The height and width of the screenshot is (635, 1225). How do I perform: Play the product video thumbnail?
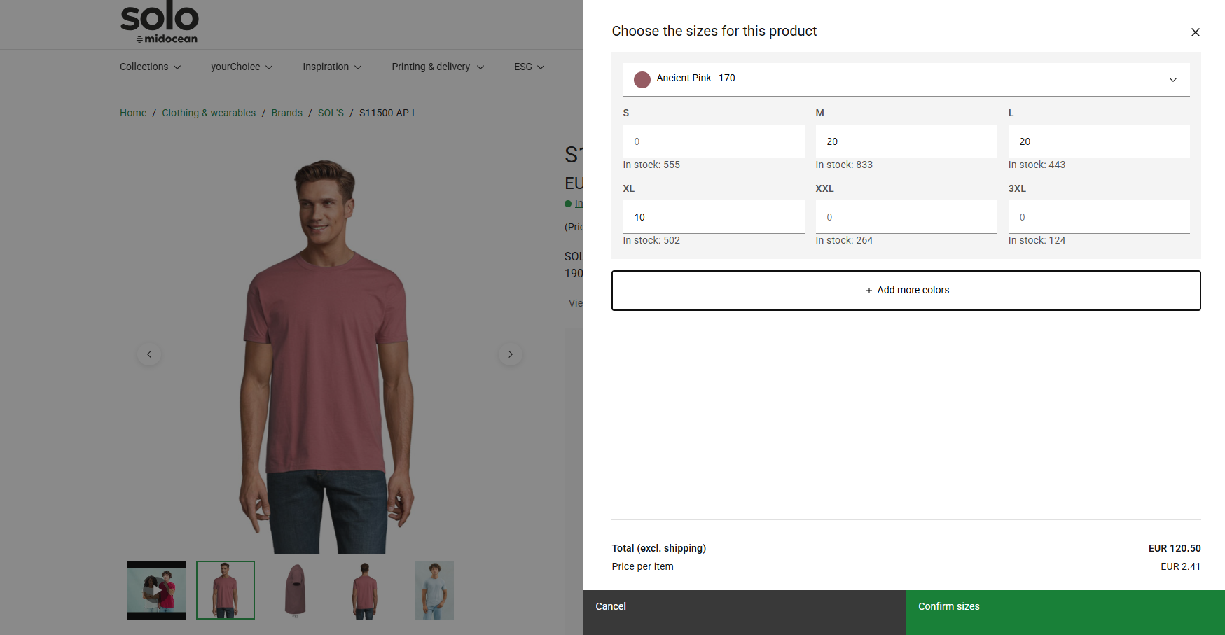[156, 590]
